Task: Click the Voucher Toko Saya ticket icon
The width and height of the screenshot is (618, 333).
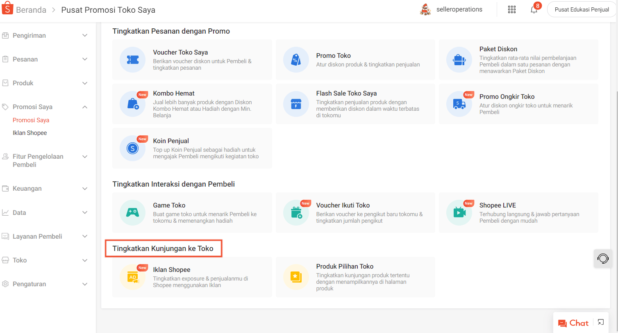Action: pyautogui.click(x=132, y=60)
